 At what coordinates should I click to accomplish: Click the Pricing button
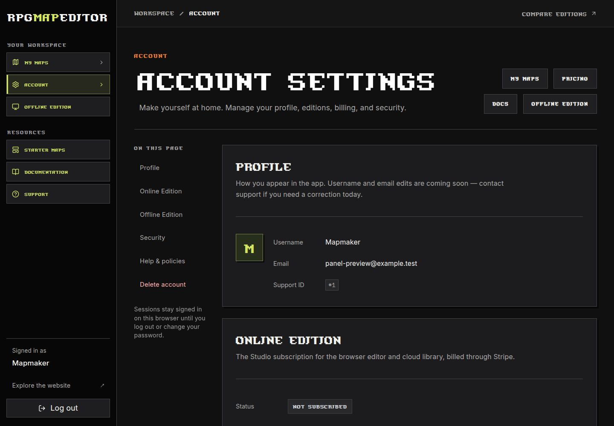pos(575,78)
